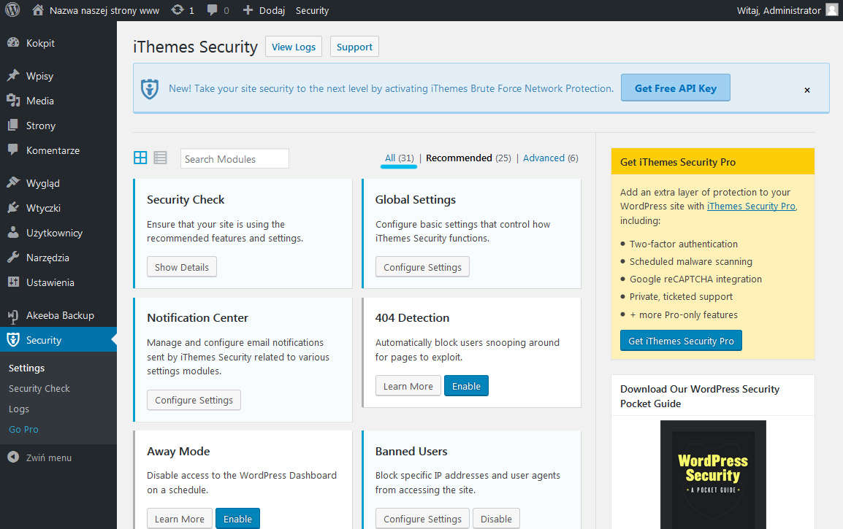The image size is (843, 529).
Task: Open the Kokpit dashboard icon
Action: [x=13, y=43]
